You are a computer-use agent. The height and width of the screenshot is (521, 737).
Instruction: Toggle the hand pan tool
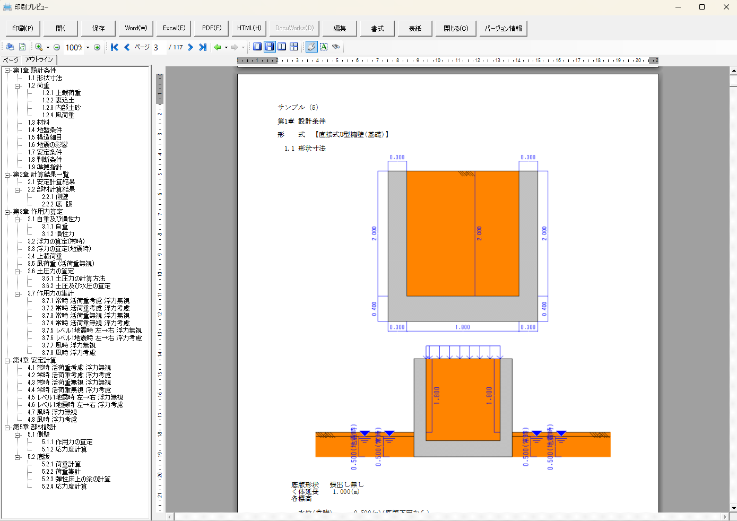(311, 47)
